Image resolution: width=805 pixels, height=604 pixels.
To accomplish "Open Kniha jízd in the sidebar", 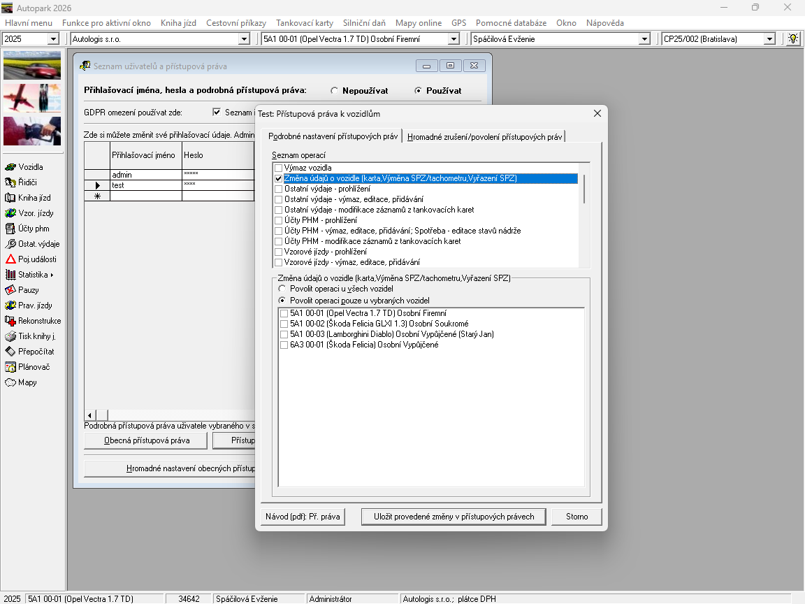I will (11, 198).
